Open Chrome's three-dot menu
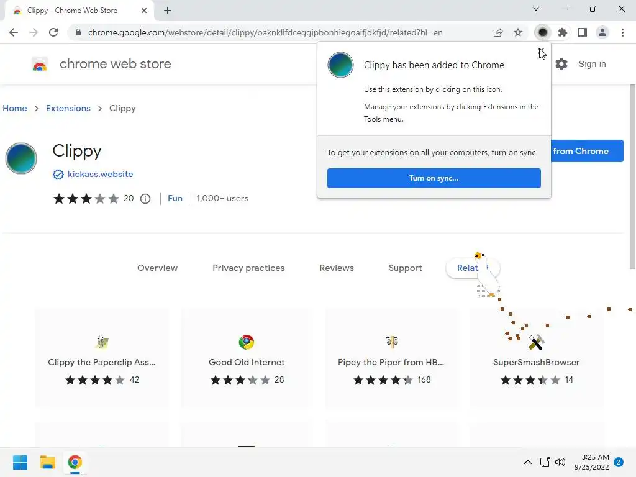Image resolution: width=636 pixels, height=477 pixels. pyautogui.click(x=622, y=32)
